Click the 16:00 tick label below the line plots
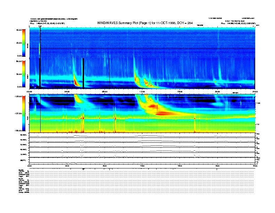The image size is (275, 213). pos(180,166)
